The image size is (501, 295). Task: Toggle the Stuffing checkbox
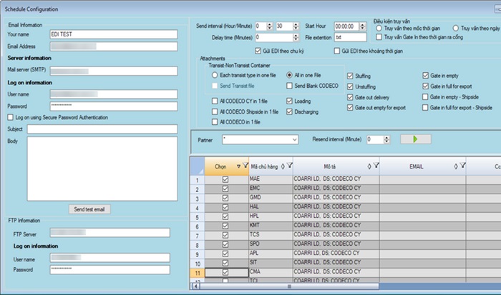point(350,75)
